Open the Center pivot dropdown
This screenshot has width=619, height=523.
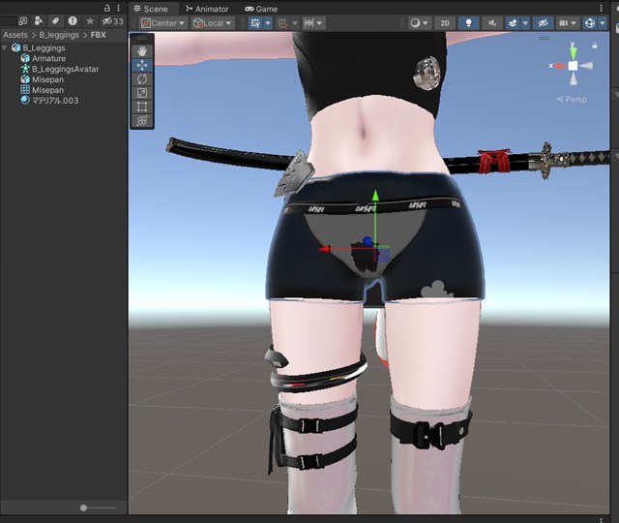[162, 22]
